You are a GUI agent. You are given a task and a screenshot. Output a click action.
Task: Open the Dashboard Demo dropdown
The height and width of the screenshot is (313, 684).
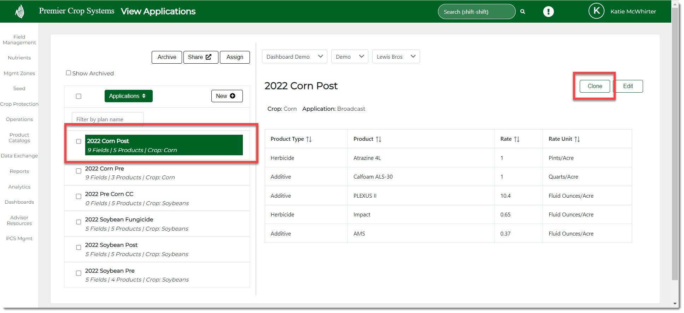pos(294,57)
